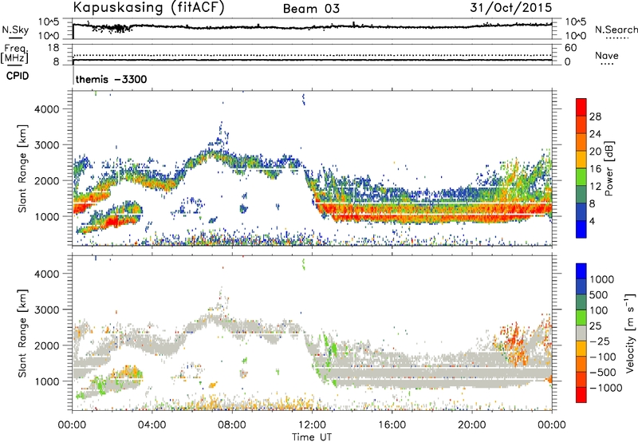Click the Nave dotted line sample
The width and height of the screenshot is (638, 442).
coord(607,65)
